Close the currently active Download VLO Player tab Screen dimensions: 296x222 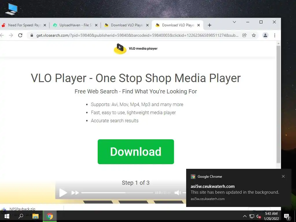(x=198, y=25)
